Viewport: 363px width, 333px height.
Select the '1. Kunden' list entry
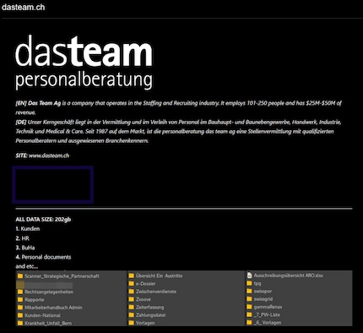click(28, 229)
